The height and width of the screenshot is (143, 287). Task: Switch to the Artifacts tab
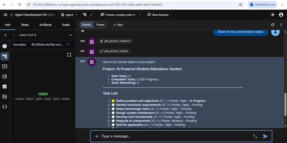pyautogui.click(x=45, y=25)
